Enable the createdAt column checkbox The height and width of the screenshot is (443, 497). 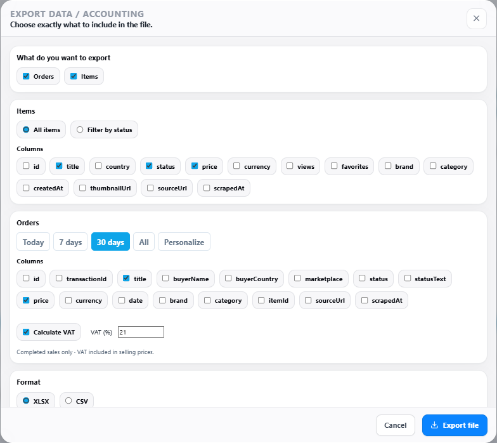click(26, 188)
